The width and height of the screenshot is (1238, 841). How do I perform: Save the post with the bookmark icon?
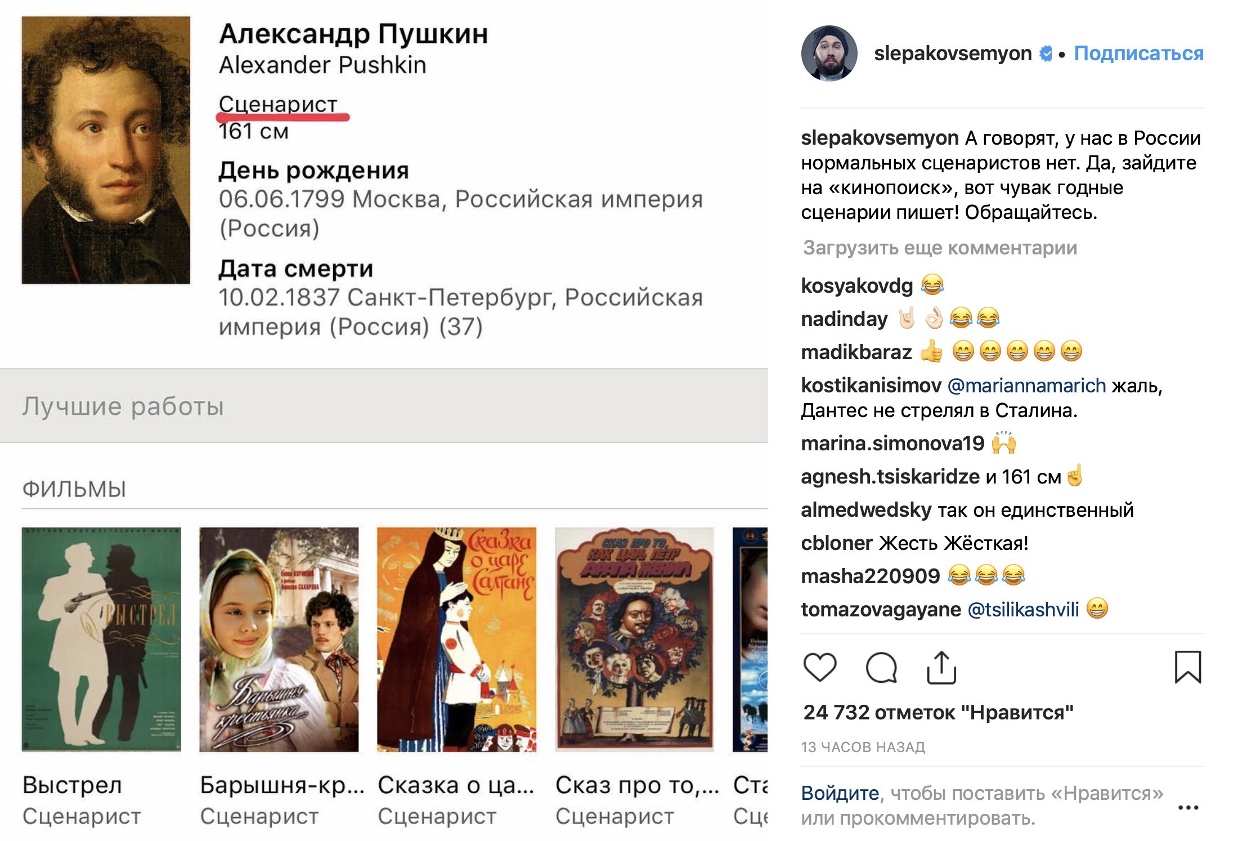point(1188,667)
